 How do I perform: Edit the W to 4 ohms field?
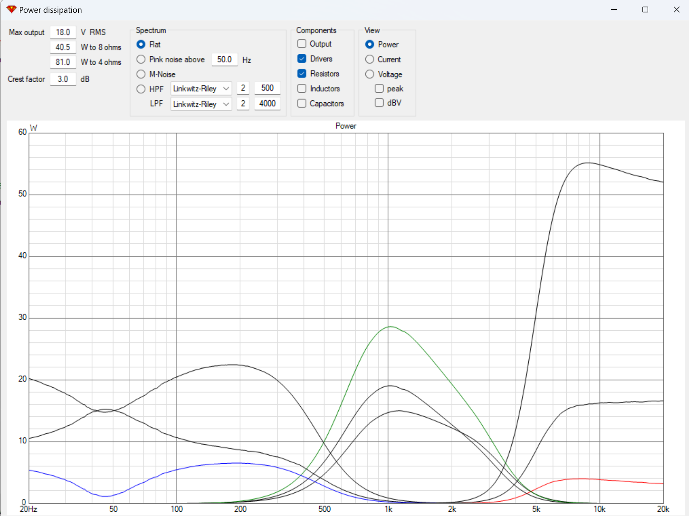[x=63, y=62]
